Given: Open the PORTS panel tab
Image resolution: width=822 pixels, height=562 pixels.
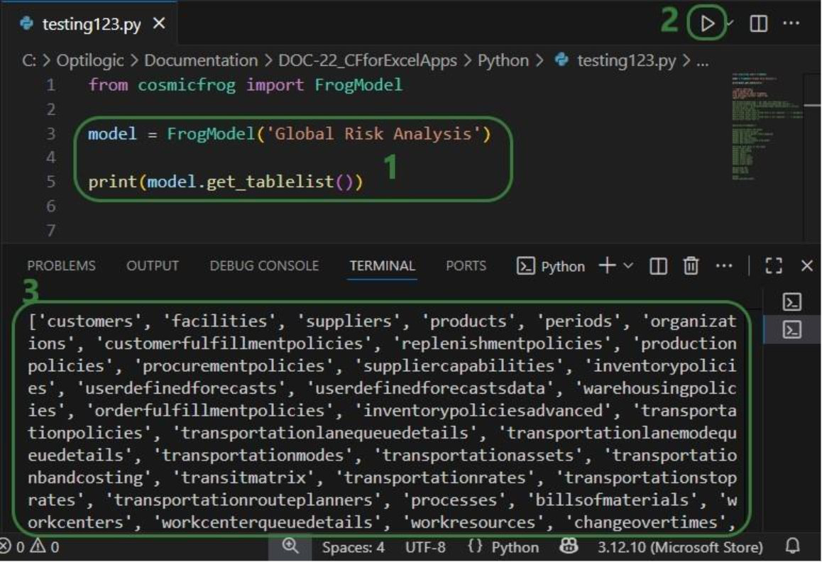Looking at the screenshot, I should coord(466,266).
